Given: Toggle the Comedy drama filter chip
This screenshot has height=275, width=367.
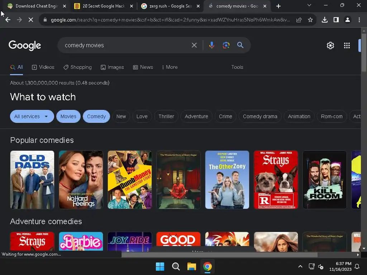Looking at the screenshot, I should point(260,116).
